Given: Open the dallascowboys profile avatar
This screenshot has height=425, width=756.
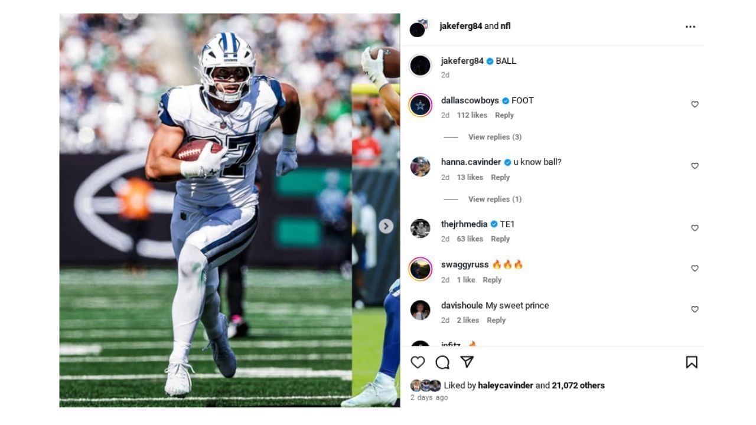Looking at the screenshot, I should click(421, 105).
